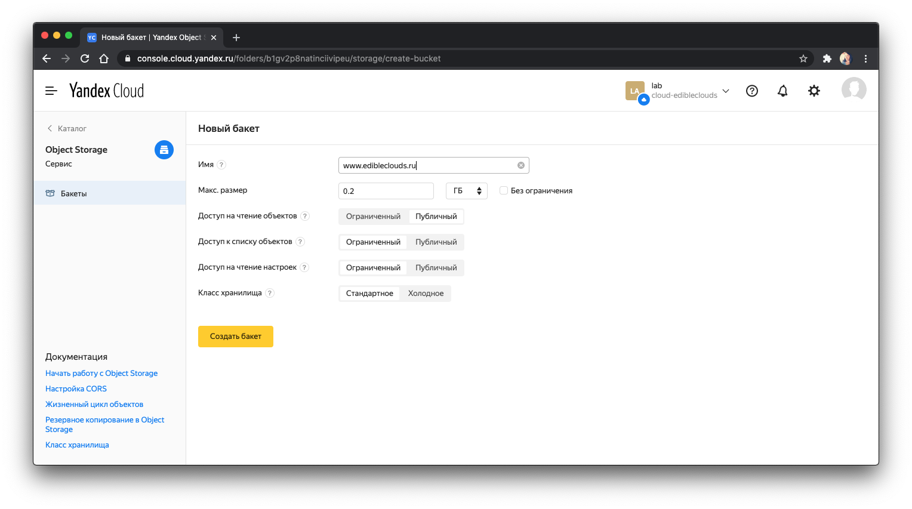The height and width of the screenshot is (509, 912).
Task: Click the blue Object Storage service icon
Action: click(x=164, y=150)
